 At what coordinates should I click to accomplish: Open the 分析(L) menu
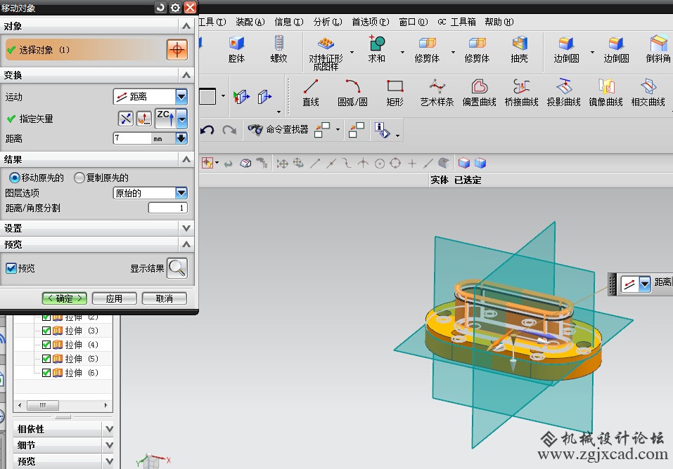point(328,22)
